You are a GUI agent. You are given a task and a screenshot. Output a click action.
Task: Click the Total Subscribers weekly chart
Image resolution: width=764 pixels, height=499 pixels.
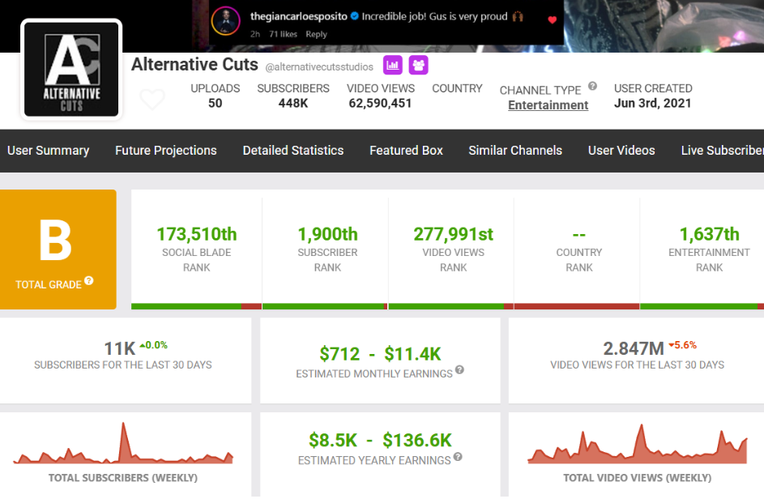tap(123, 442)
